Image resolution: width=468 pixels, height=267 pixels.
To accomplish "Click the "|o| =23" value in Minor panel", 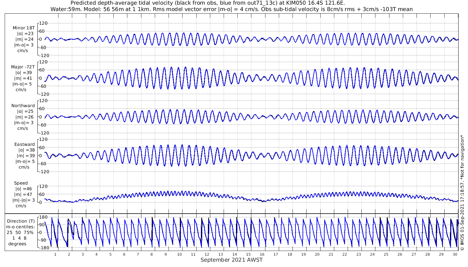I will pos(25,34).
